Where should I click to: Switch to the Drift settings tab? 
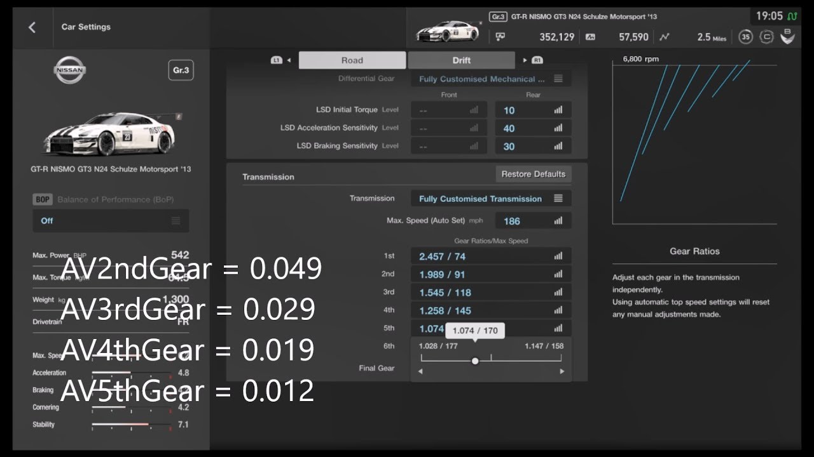pyautogui.click(x=462, y=60)
